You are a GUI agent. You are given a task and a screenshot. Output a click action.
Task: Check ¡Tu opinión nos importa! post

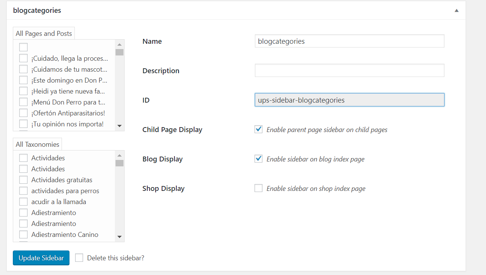tap(23, 124)
